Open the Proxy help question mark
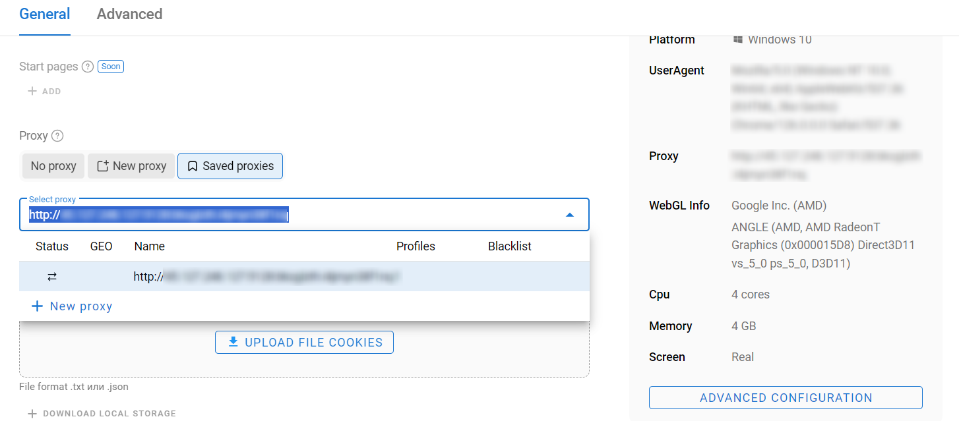This screenshot has width=959, height=421. tap(58, 136)
